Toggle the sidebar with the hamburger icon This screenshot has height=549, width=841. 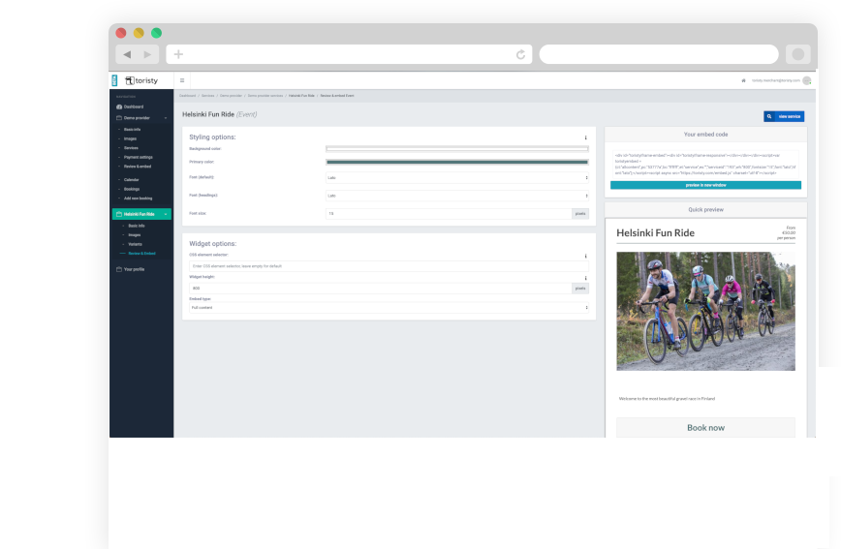coord(182,80)
